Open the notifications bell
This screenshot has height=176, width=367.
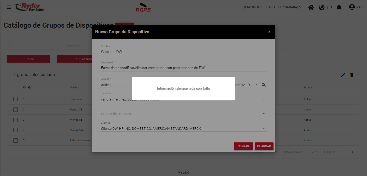(339, 7)
